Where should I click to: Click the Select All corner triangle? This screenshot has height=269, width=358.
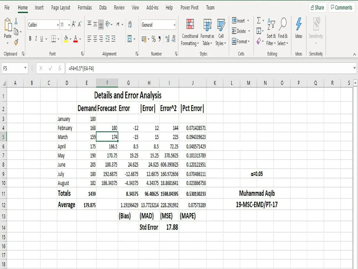tap(4, 83)
